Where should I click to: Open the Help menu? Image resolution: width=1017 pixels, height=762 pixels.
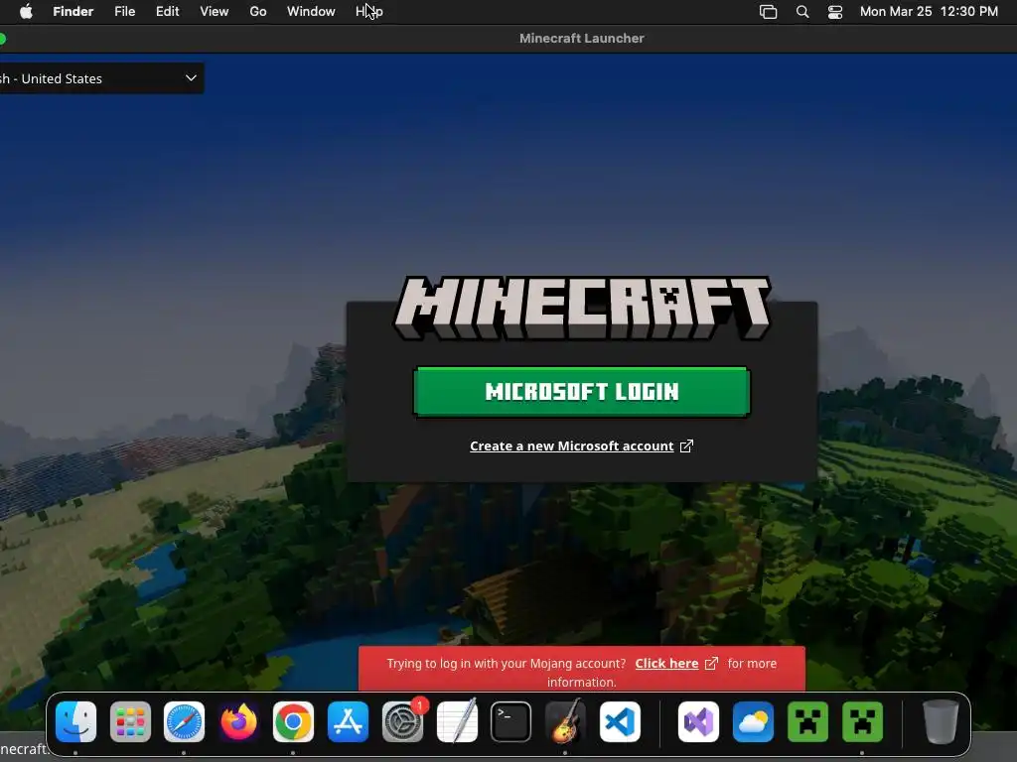369,11
